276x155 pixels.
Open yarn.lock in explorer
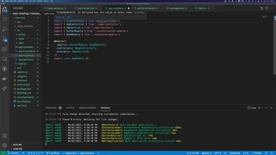coord(25,105)
